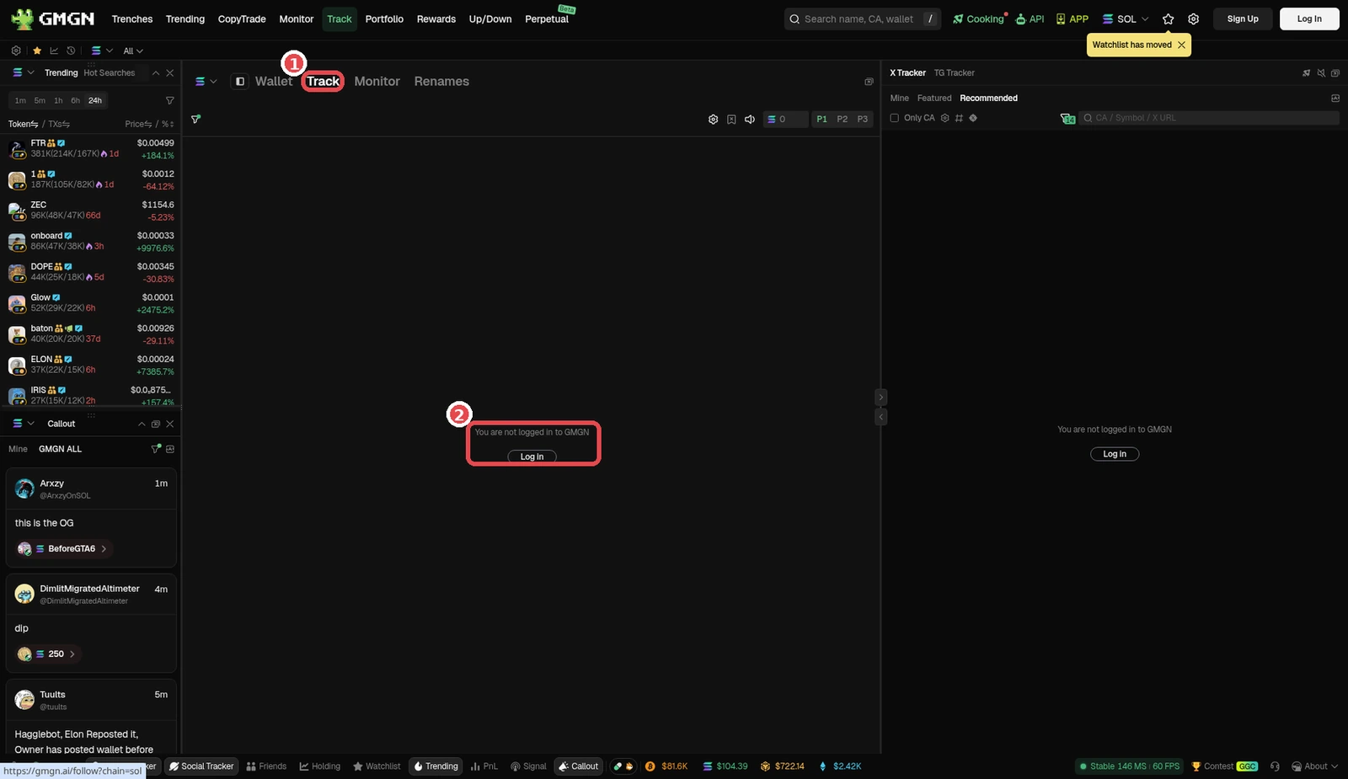
Task: Click the Sign Up button
Action: click(1243, 19)
